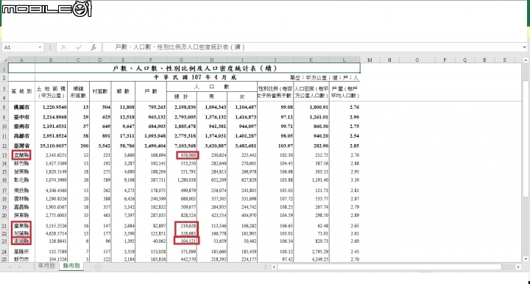The image size is (530, 284).
Task: Click population density cell 1,800.91
Action: coord(311,107)
